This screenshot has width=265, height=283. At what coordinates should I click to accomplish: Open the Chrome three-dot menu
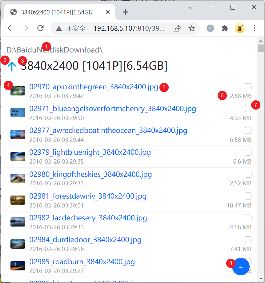255,28
